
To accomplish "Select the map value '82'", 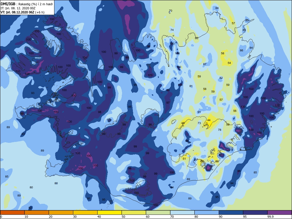I will 221,78.
